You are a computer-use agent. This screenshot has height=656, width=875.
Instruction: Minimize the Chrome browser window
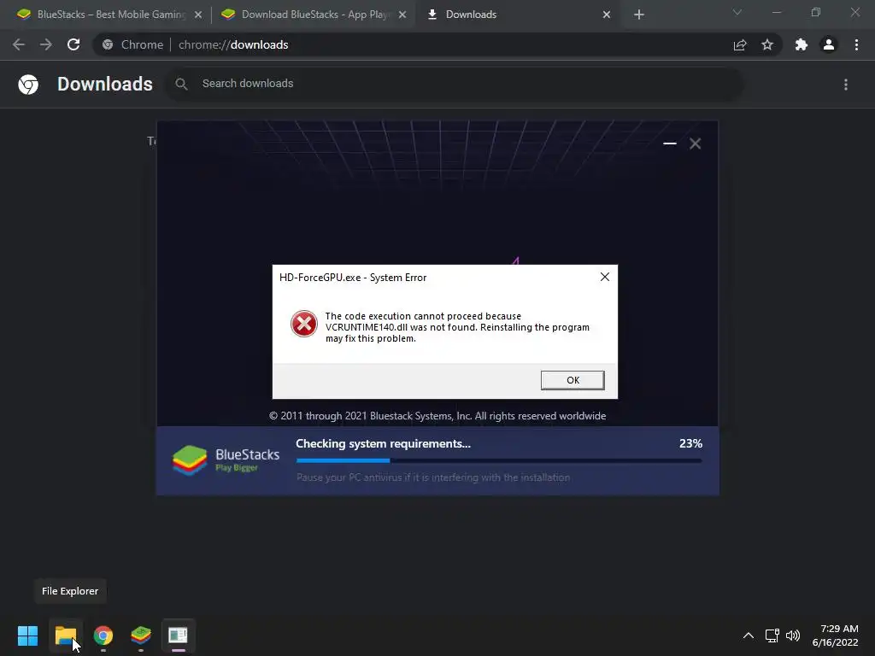(776, 12)
